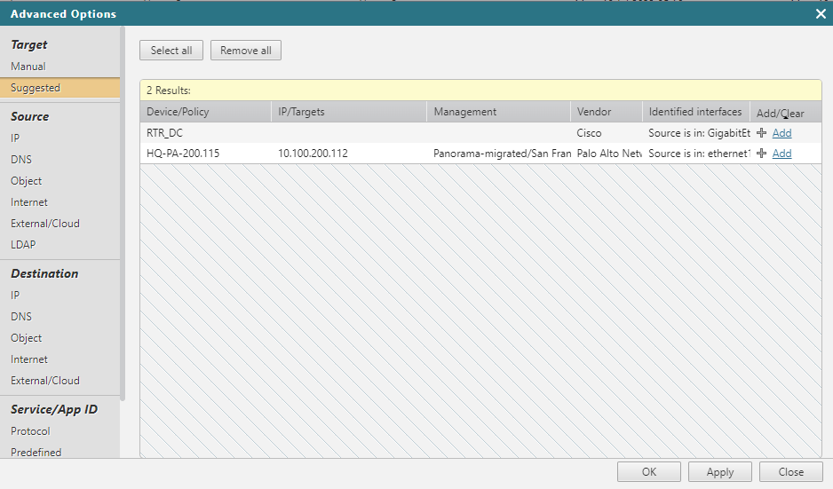833x489 pixels.
Task: Click Add link for RTR_DC device
Action: click(x=781, y=133)
